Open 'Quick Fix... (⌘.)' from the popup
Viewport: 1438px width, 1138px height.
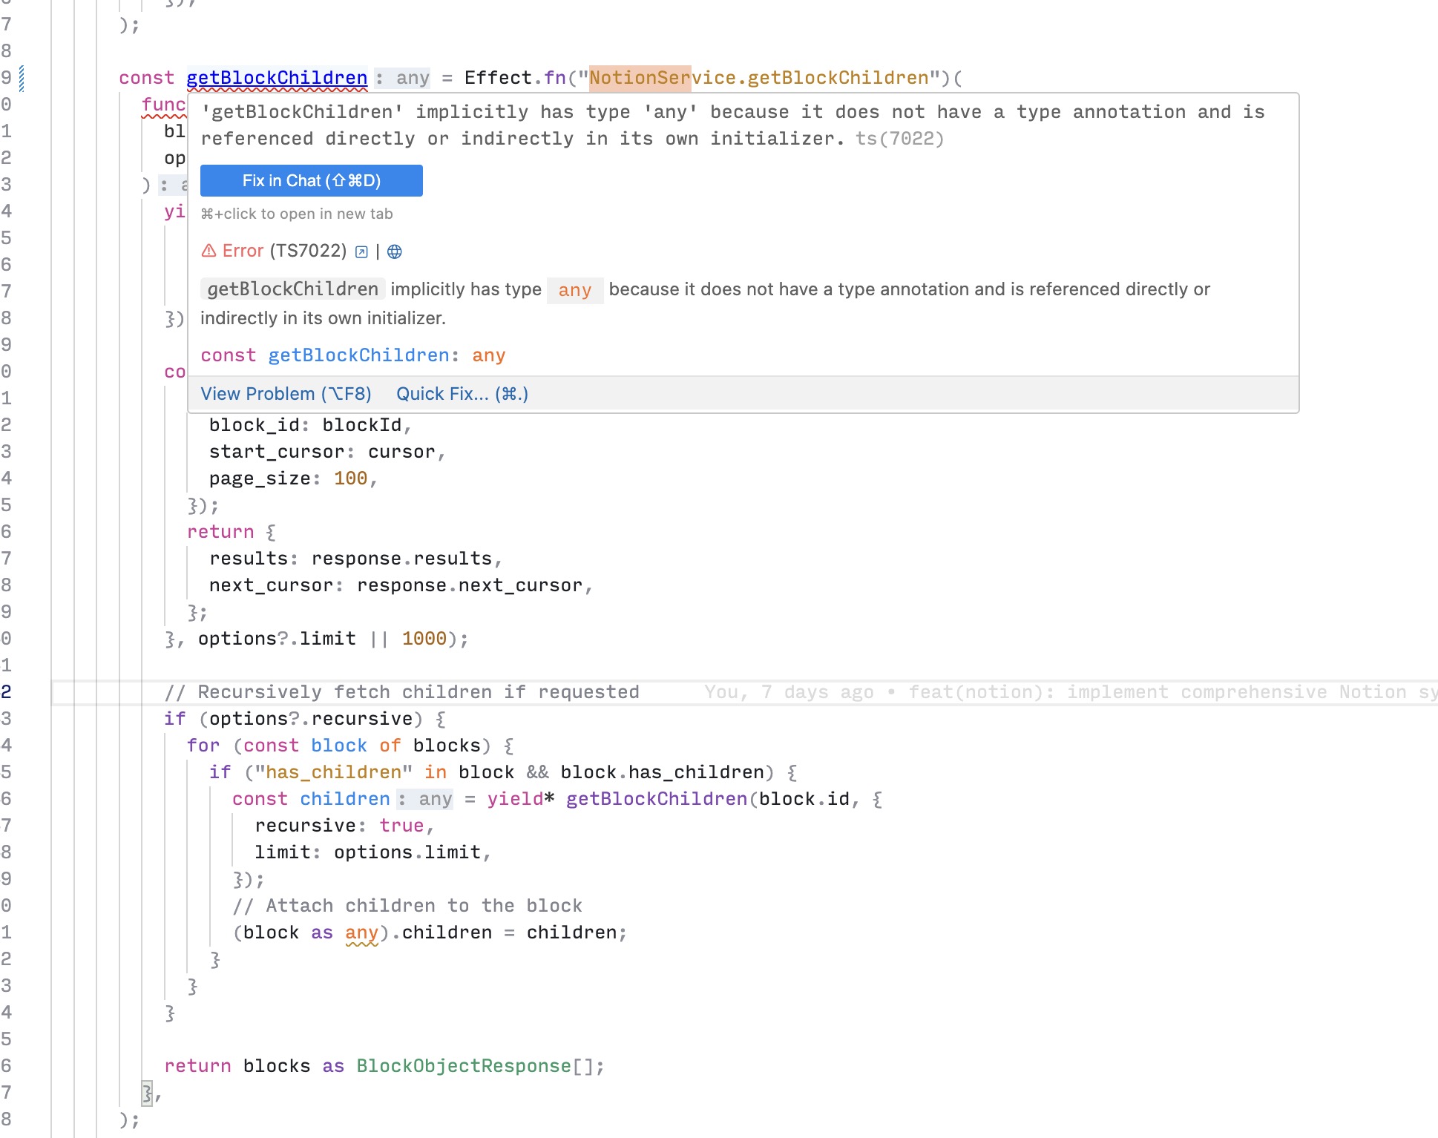click(462, 393)
